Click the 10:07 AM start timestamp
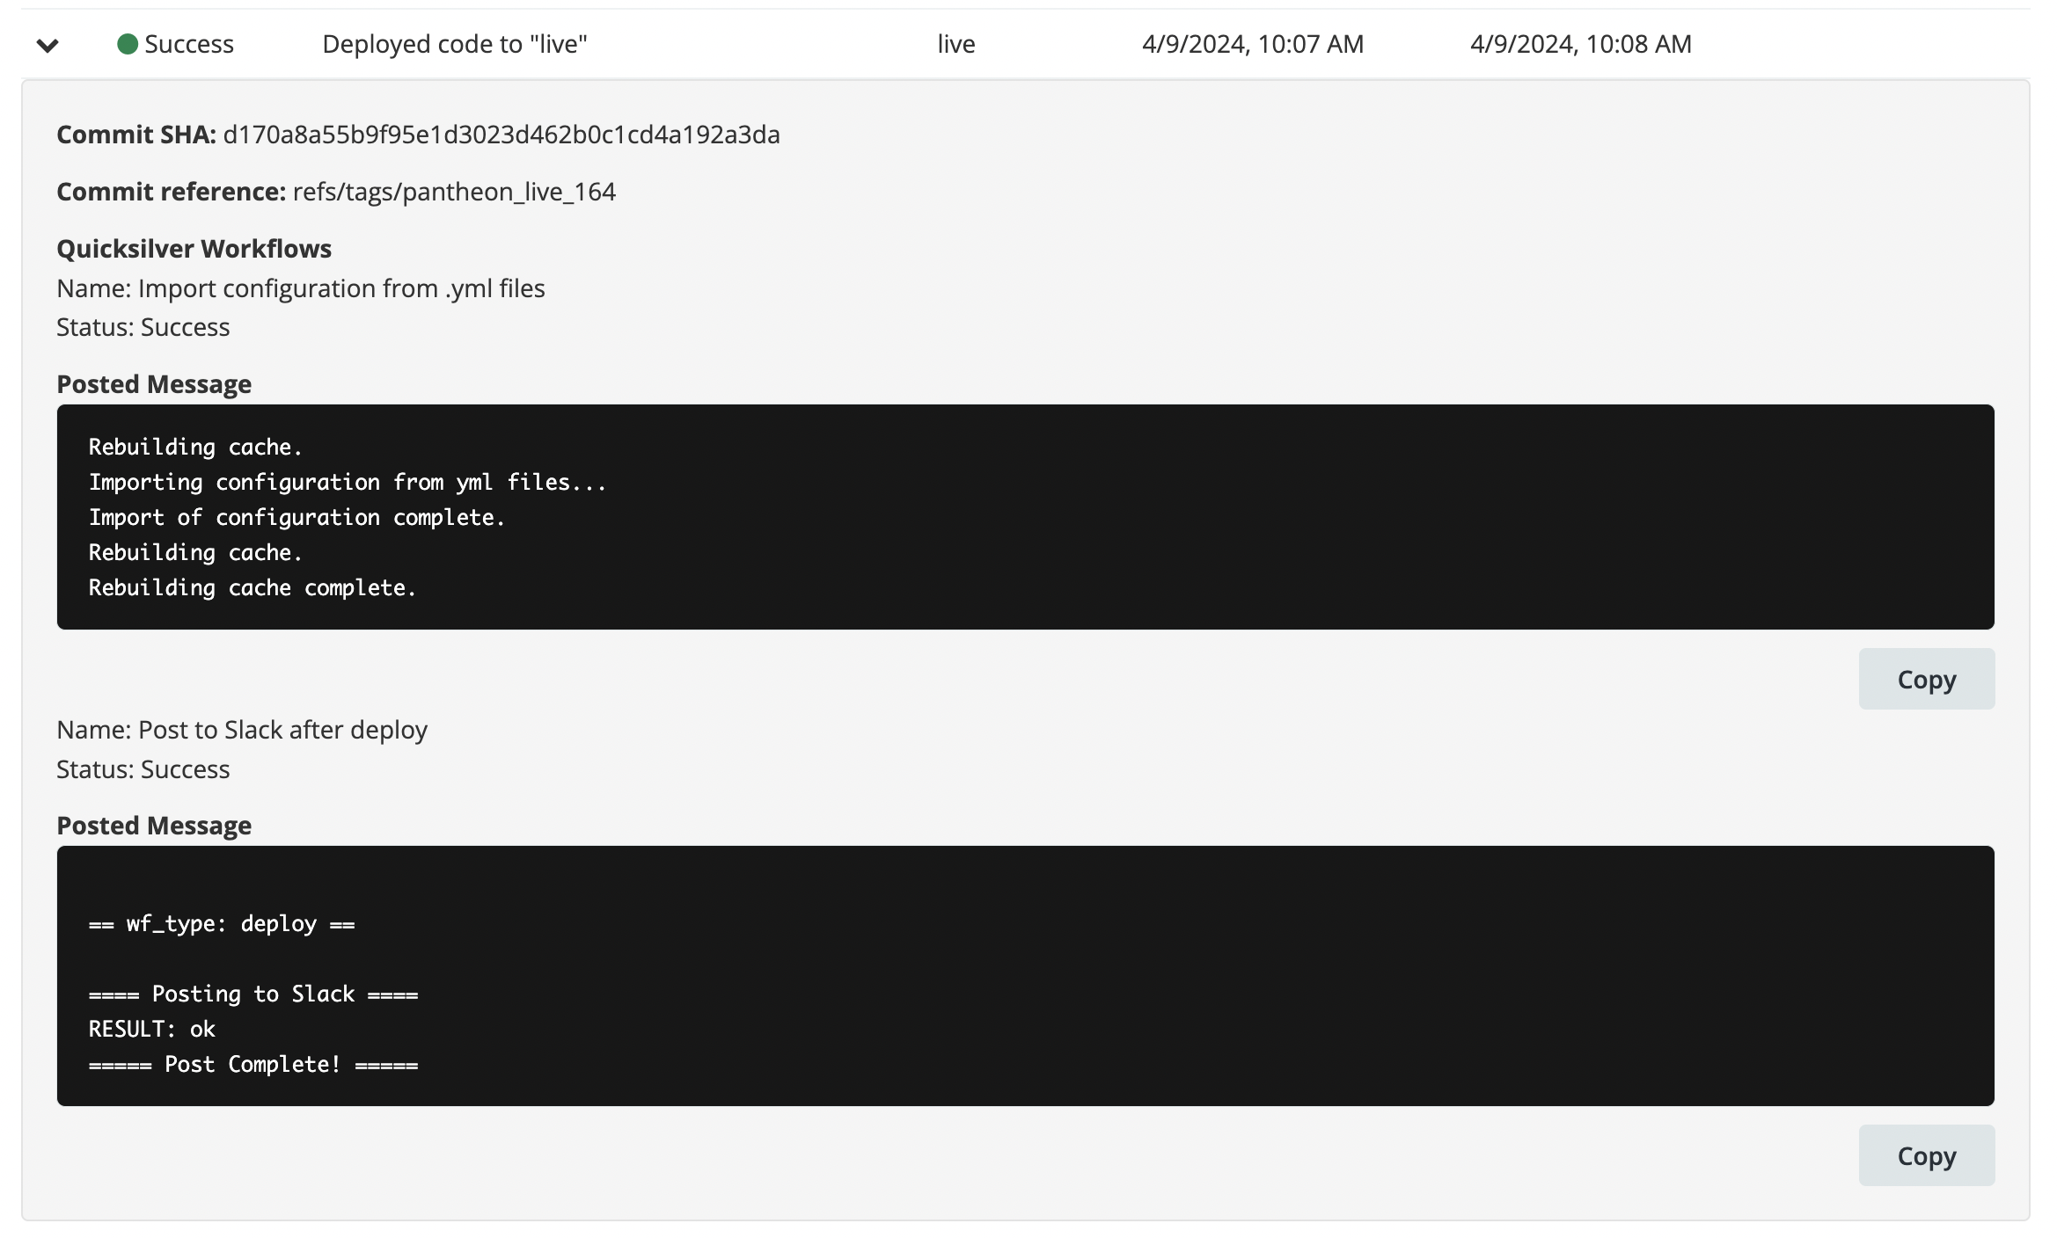 (1252, 44)
